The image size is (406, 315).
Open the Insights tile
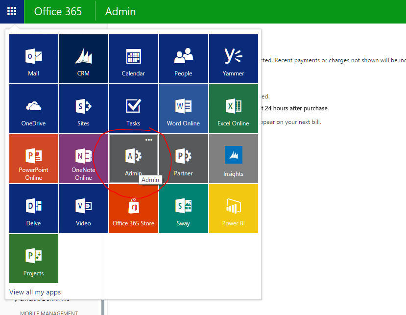(x=233, y=159)
